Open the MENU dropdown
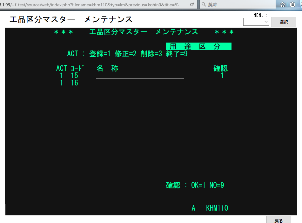Viewport: 302px width, 223px height. 256,22
